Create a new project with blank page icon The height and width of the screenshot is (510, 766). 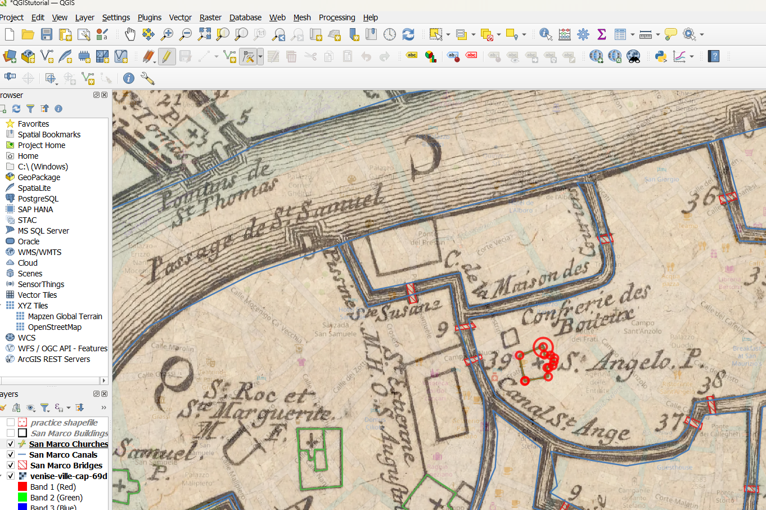10,34
